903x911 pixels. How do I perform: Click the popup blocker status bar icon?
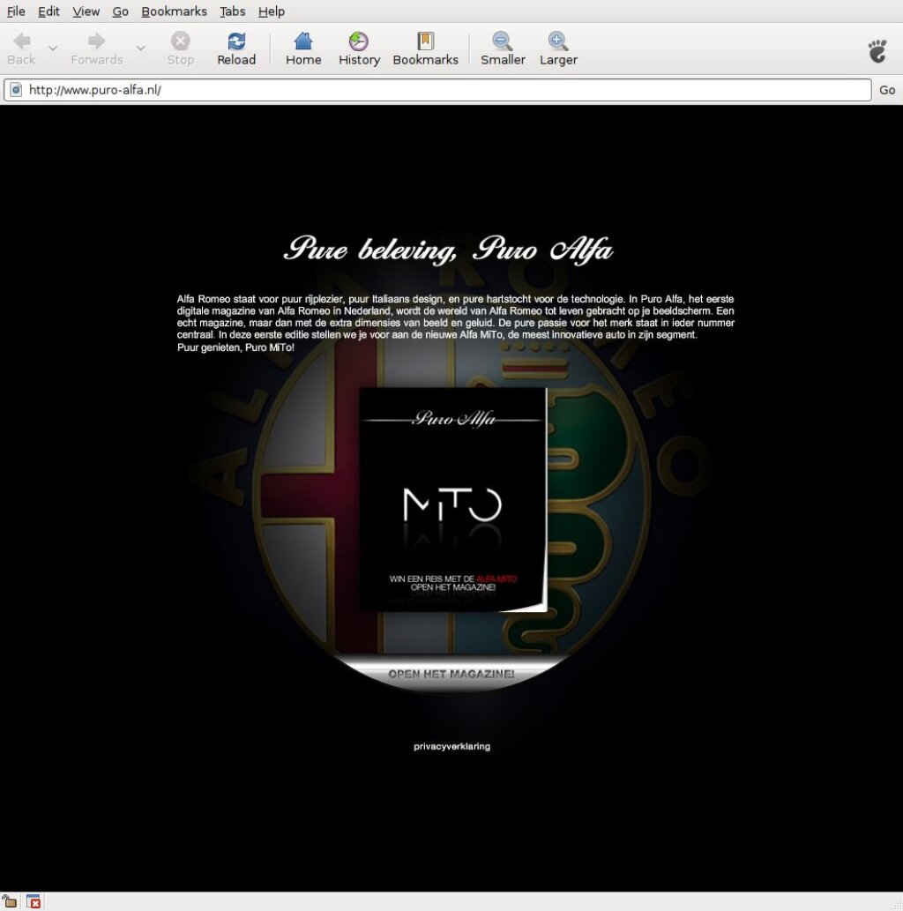(x=34, y=901)
